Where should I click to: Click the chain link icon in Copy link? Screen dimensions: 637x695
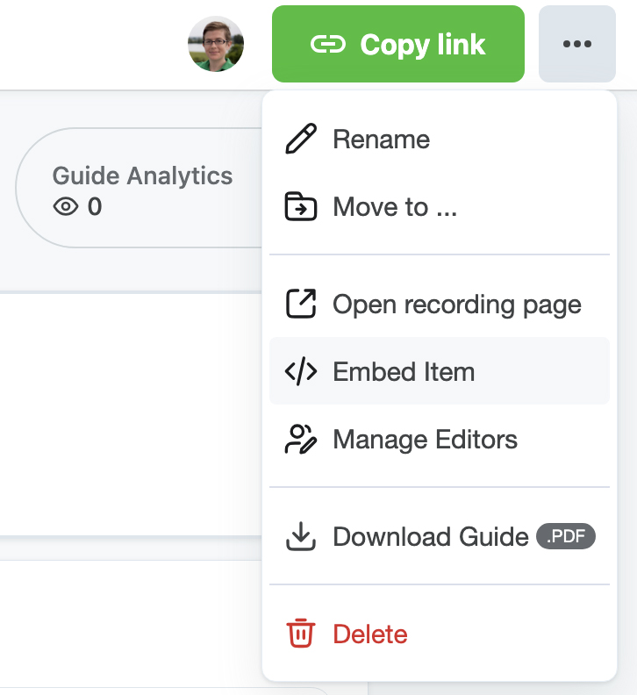pos(328,45)
